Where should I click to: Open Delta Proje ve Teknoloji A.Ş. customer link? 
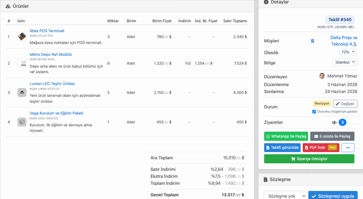tap(344, 41)
